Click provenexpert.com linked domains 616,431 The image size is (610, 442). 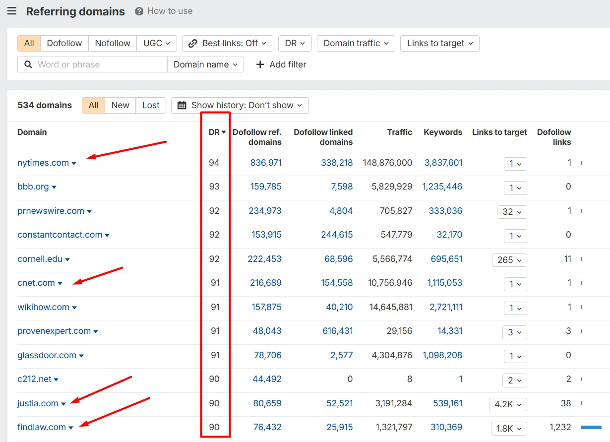(x=338, y=331)
